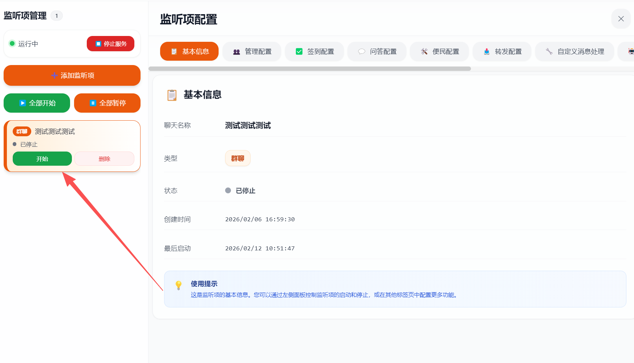
Task: Click the lightbulb icon in the 使用提示 box
Action: [x=178, y=286]
